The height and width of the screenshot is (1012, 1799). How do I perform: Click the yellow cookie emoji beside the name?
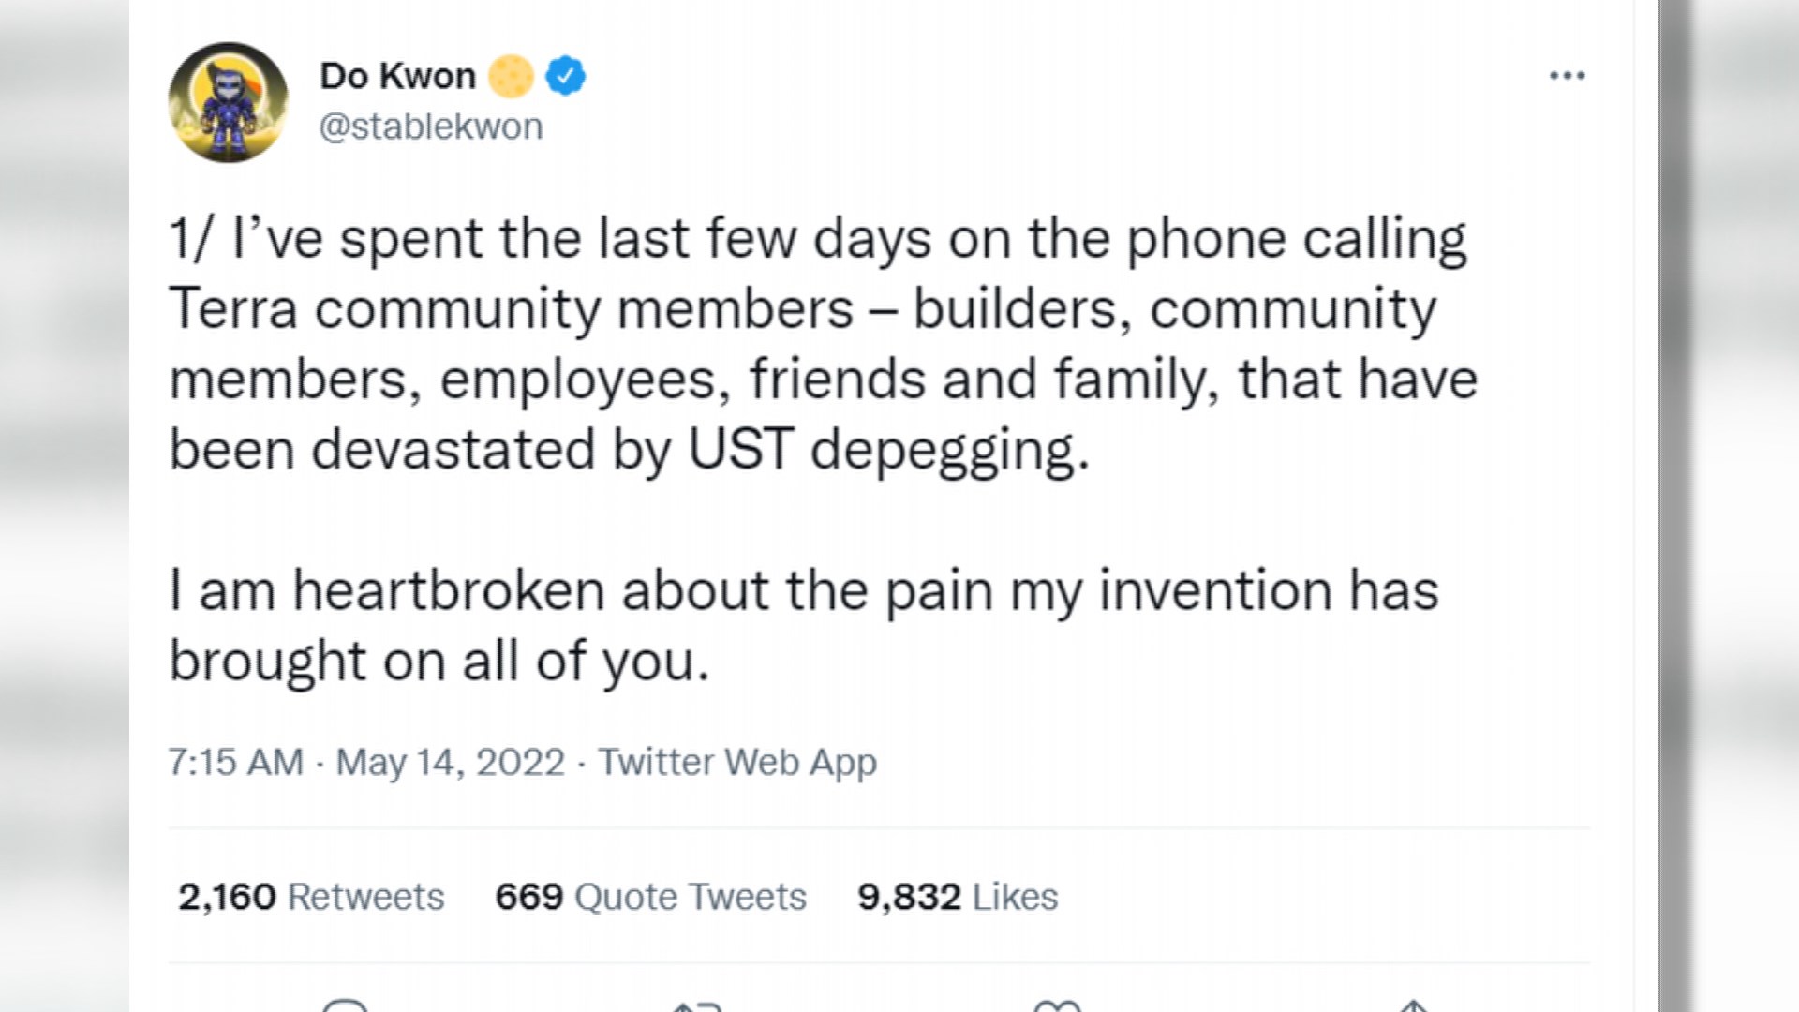(511, 76)
